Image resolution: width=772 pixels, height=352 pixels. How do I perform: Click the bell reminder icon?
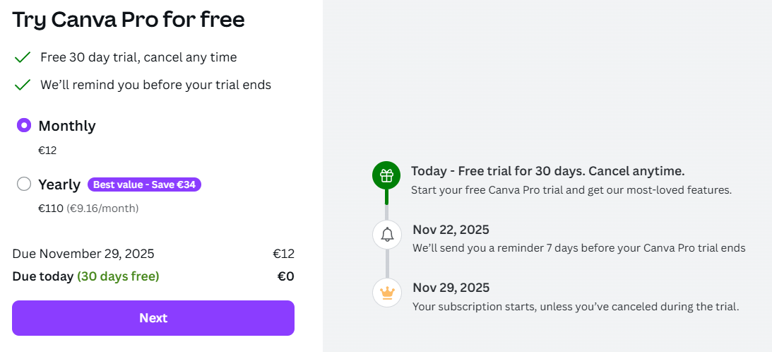point(386,235)
